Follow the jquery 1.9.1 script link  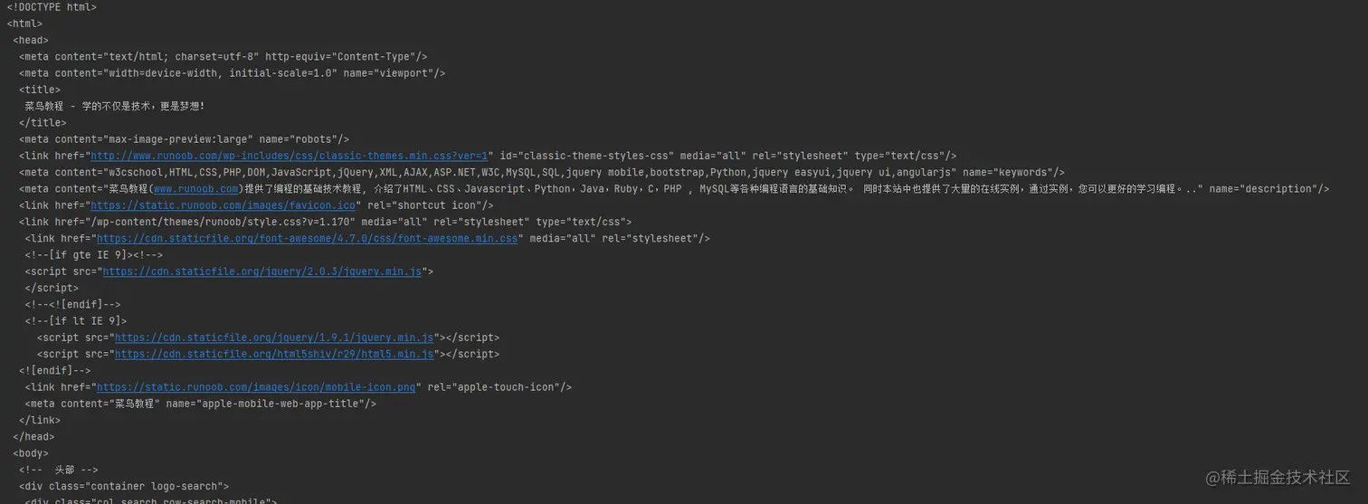pyautogui.click(x=274, y=338)
